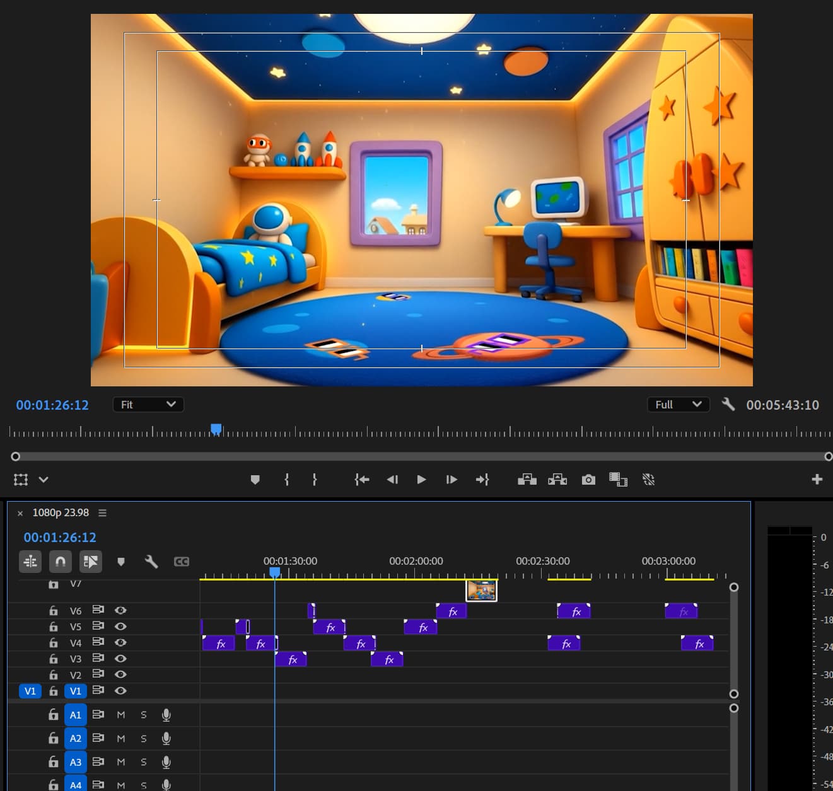The width and height of the screenshot is (833, 791).
Task: Click the Export Frame camera icon
Action: (x=588, y=480)
